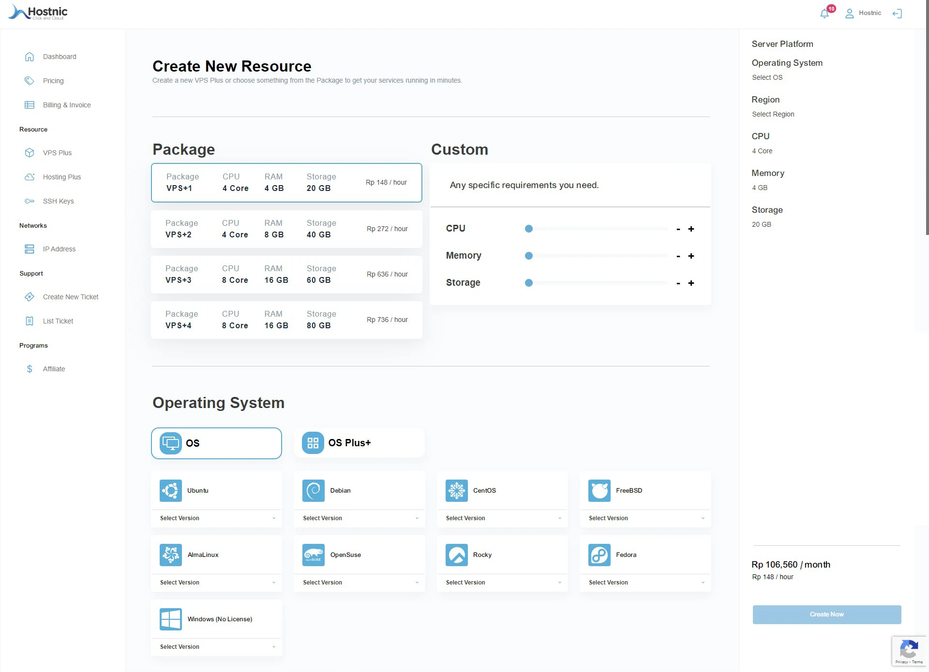Screen dimensions: 929x672
Task: Open Hosting Plus menu item
Action: (62, 177)
